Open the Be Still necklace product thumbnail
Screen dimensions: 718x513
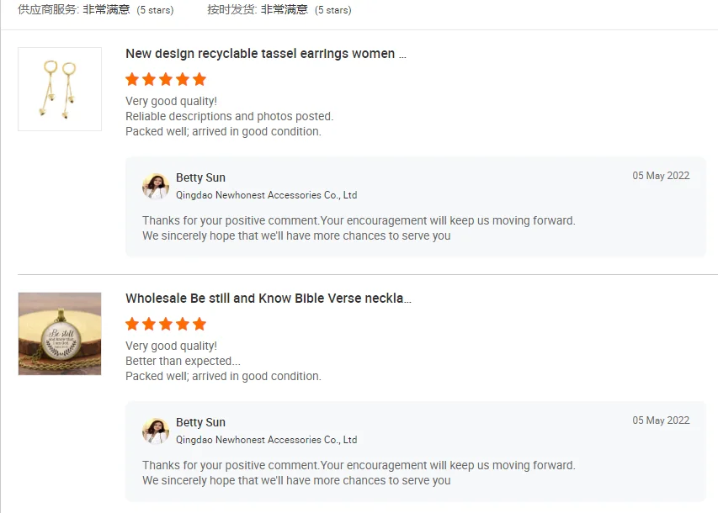coord(60,334)
